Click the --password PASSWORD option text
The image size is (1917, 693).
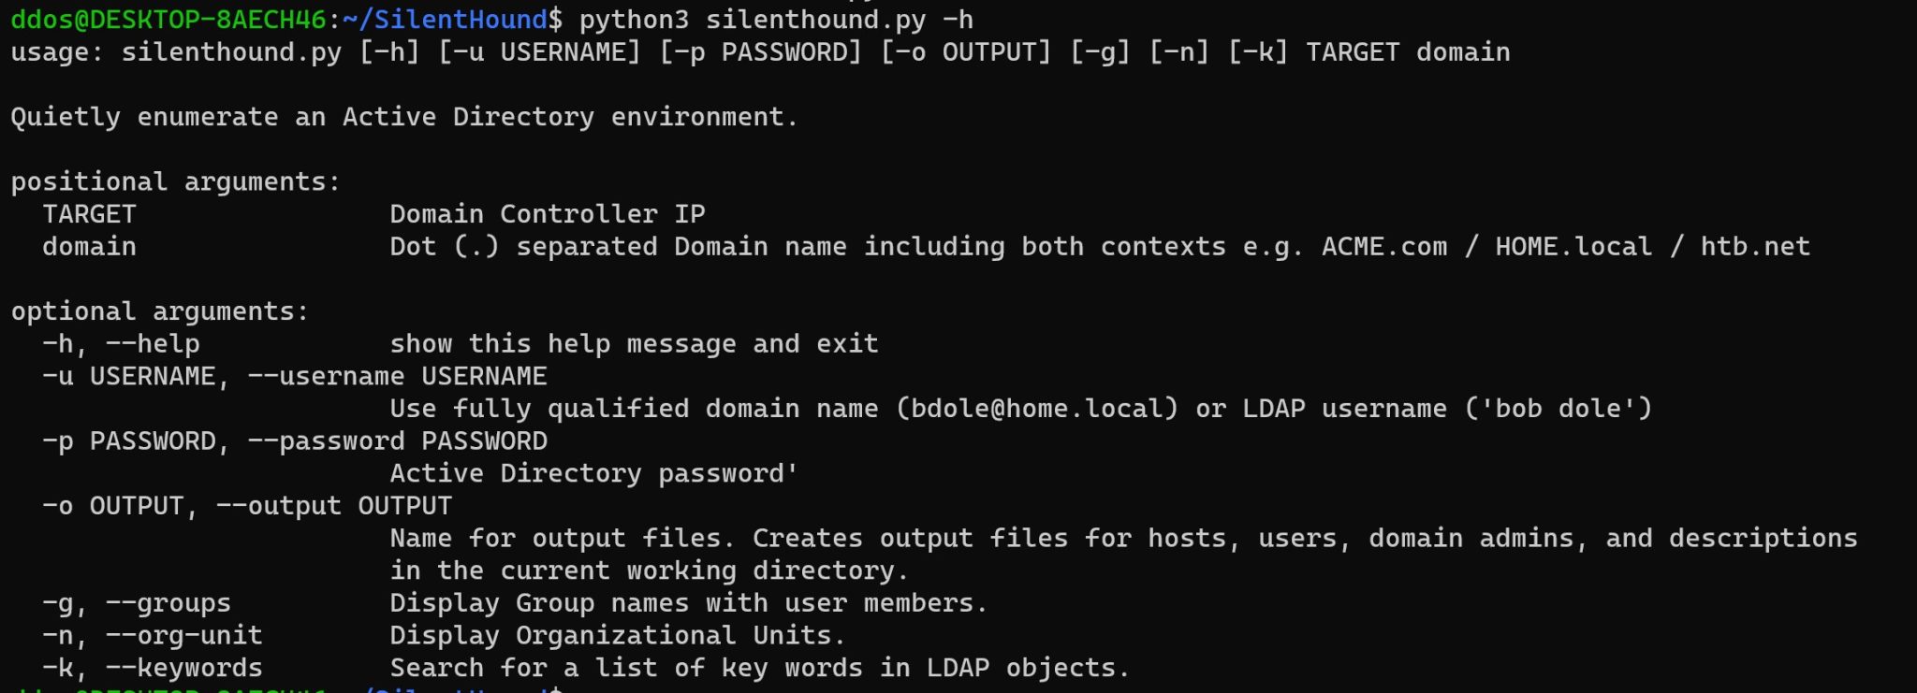point(397,441)
